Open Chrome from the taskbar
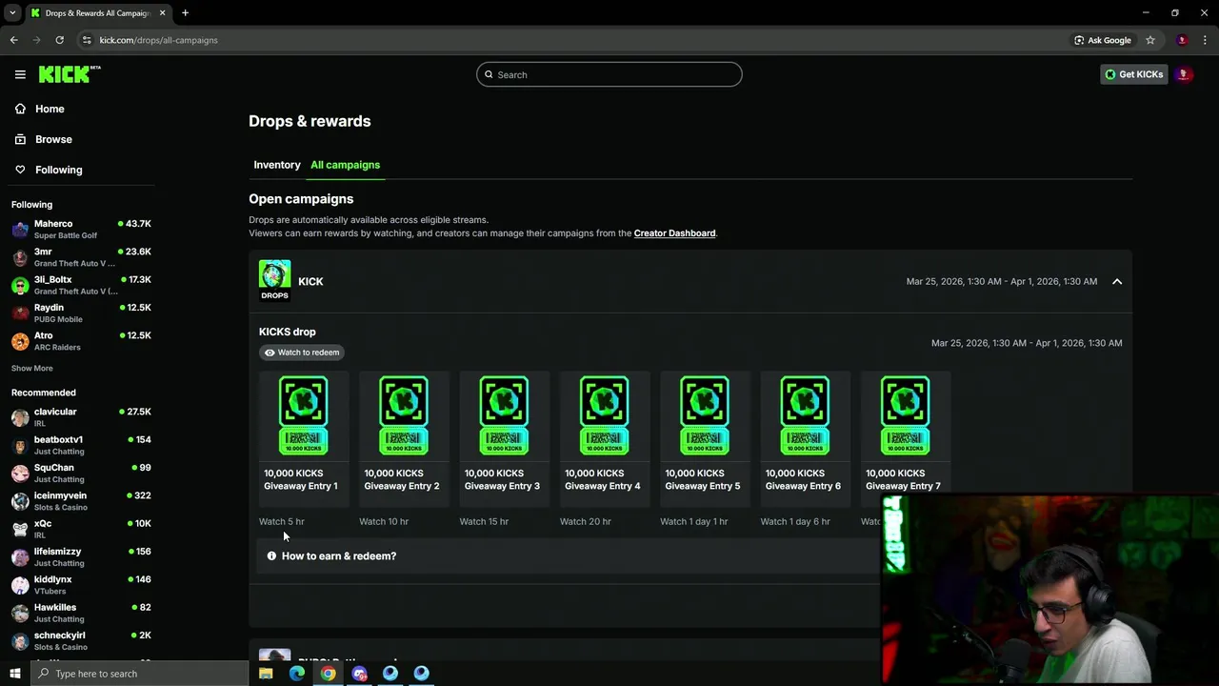The height and width of the screenshot is (686, 1219). click(328, 674)
